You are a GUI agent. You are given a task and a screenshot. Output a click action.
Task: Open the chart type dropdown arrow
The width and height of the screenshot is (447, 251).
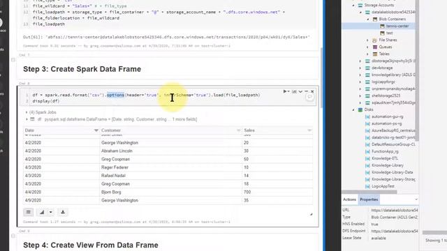(x=51, y=212)
